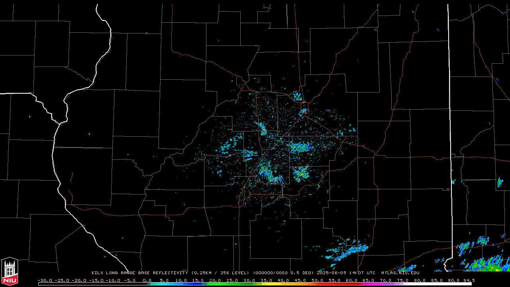
Task: Click the 94.5 scale label
Action: pyautogui.click(x=469, y=281)
